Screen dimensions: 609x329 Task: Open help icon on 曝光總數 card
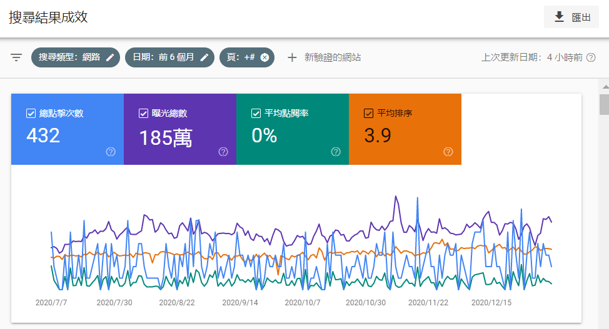tap(223, 152)
